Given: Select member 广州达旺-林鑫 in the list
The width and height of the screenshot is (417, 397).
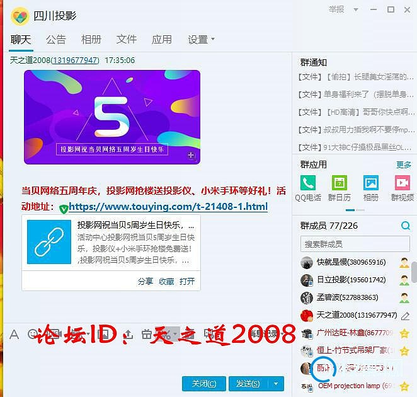Looking at the screenshot, I should 355,333.
